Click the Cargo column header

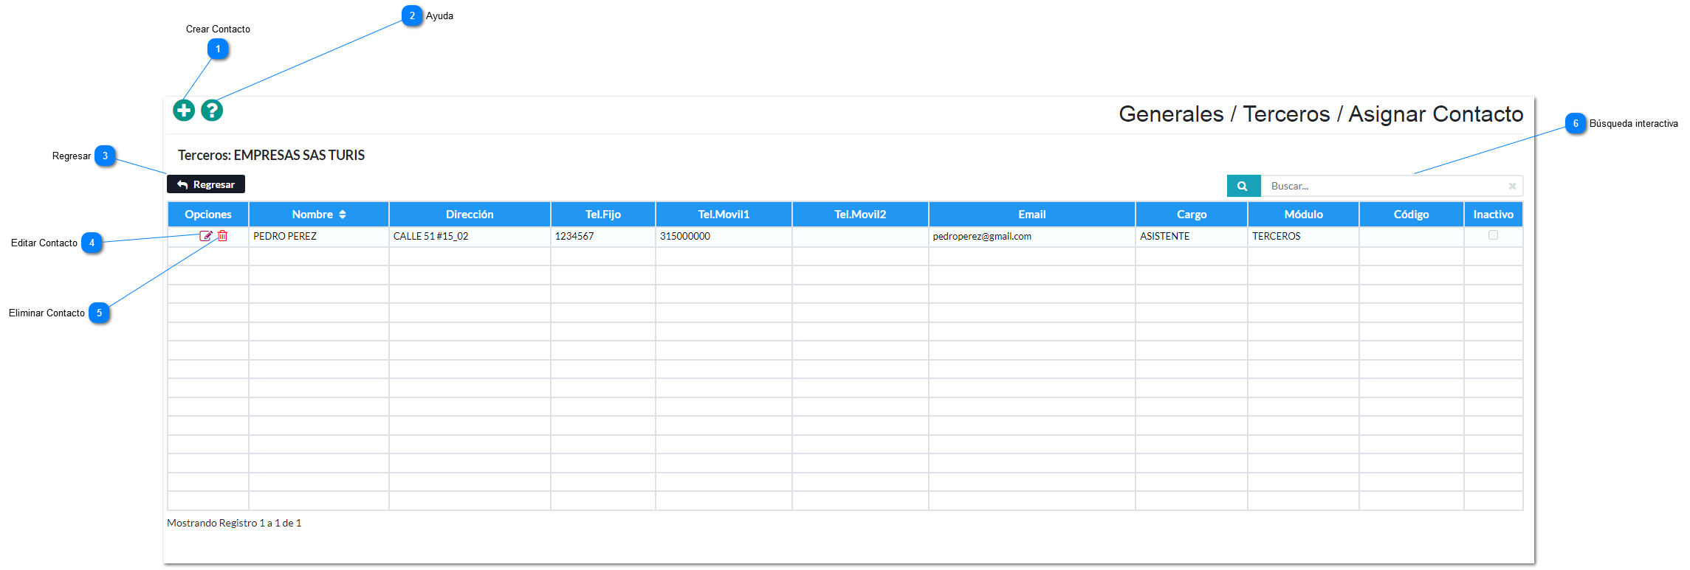[1192, 215]
